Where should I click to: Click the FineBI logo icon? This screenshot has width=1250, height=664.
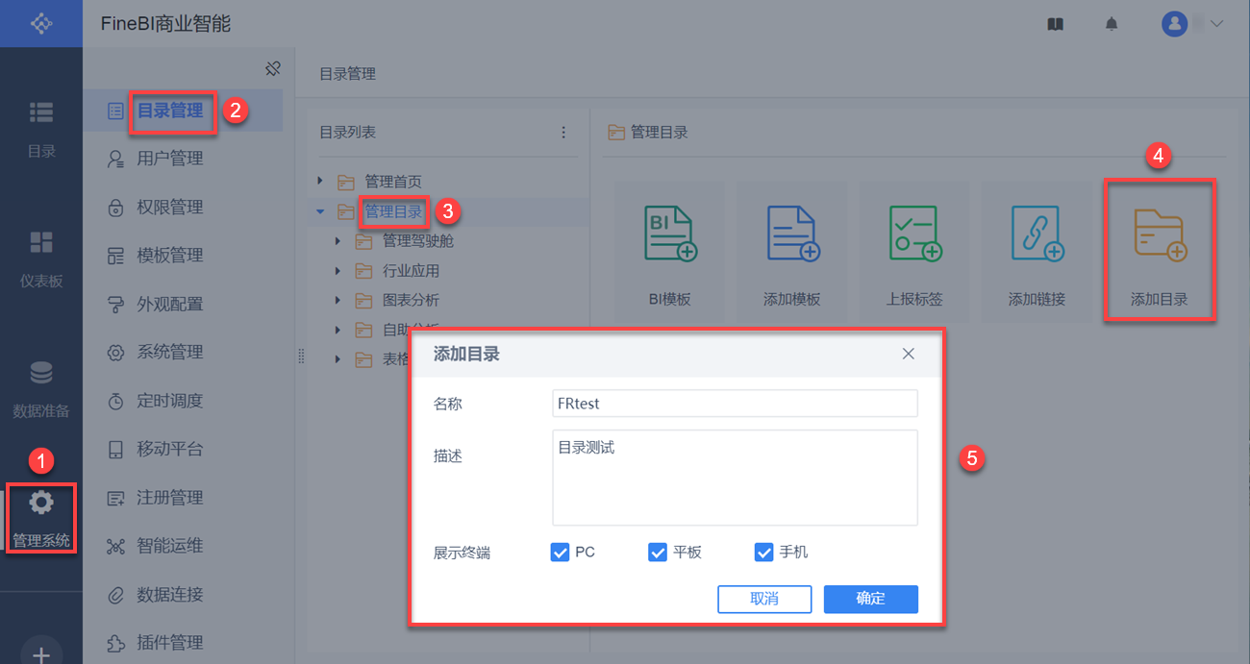pyautogui.click(x=41, y=23)
